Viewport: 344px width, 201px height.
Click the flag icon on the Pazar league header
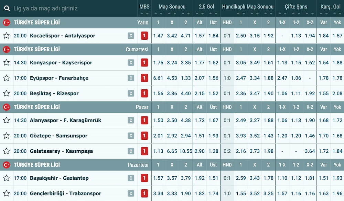pyautogui.click(x=7, y=107)
